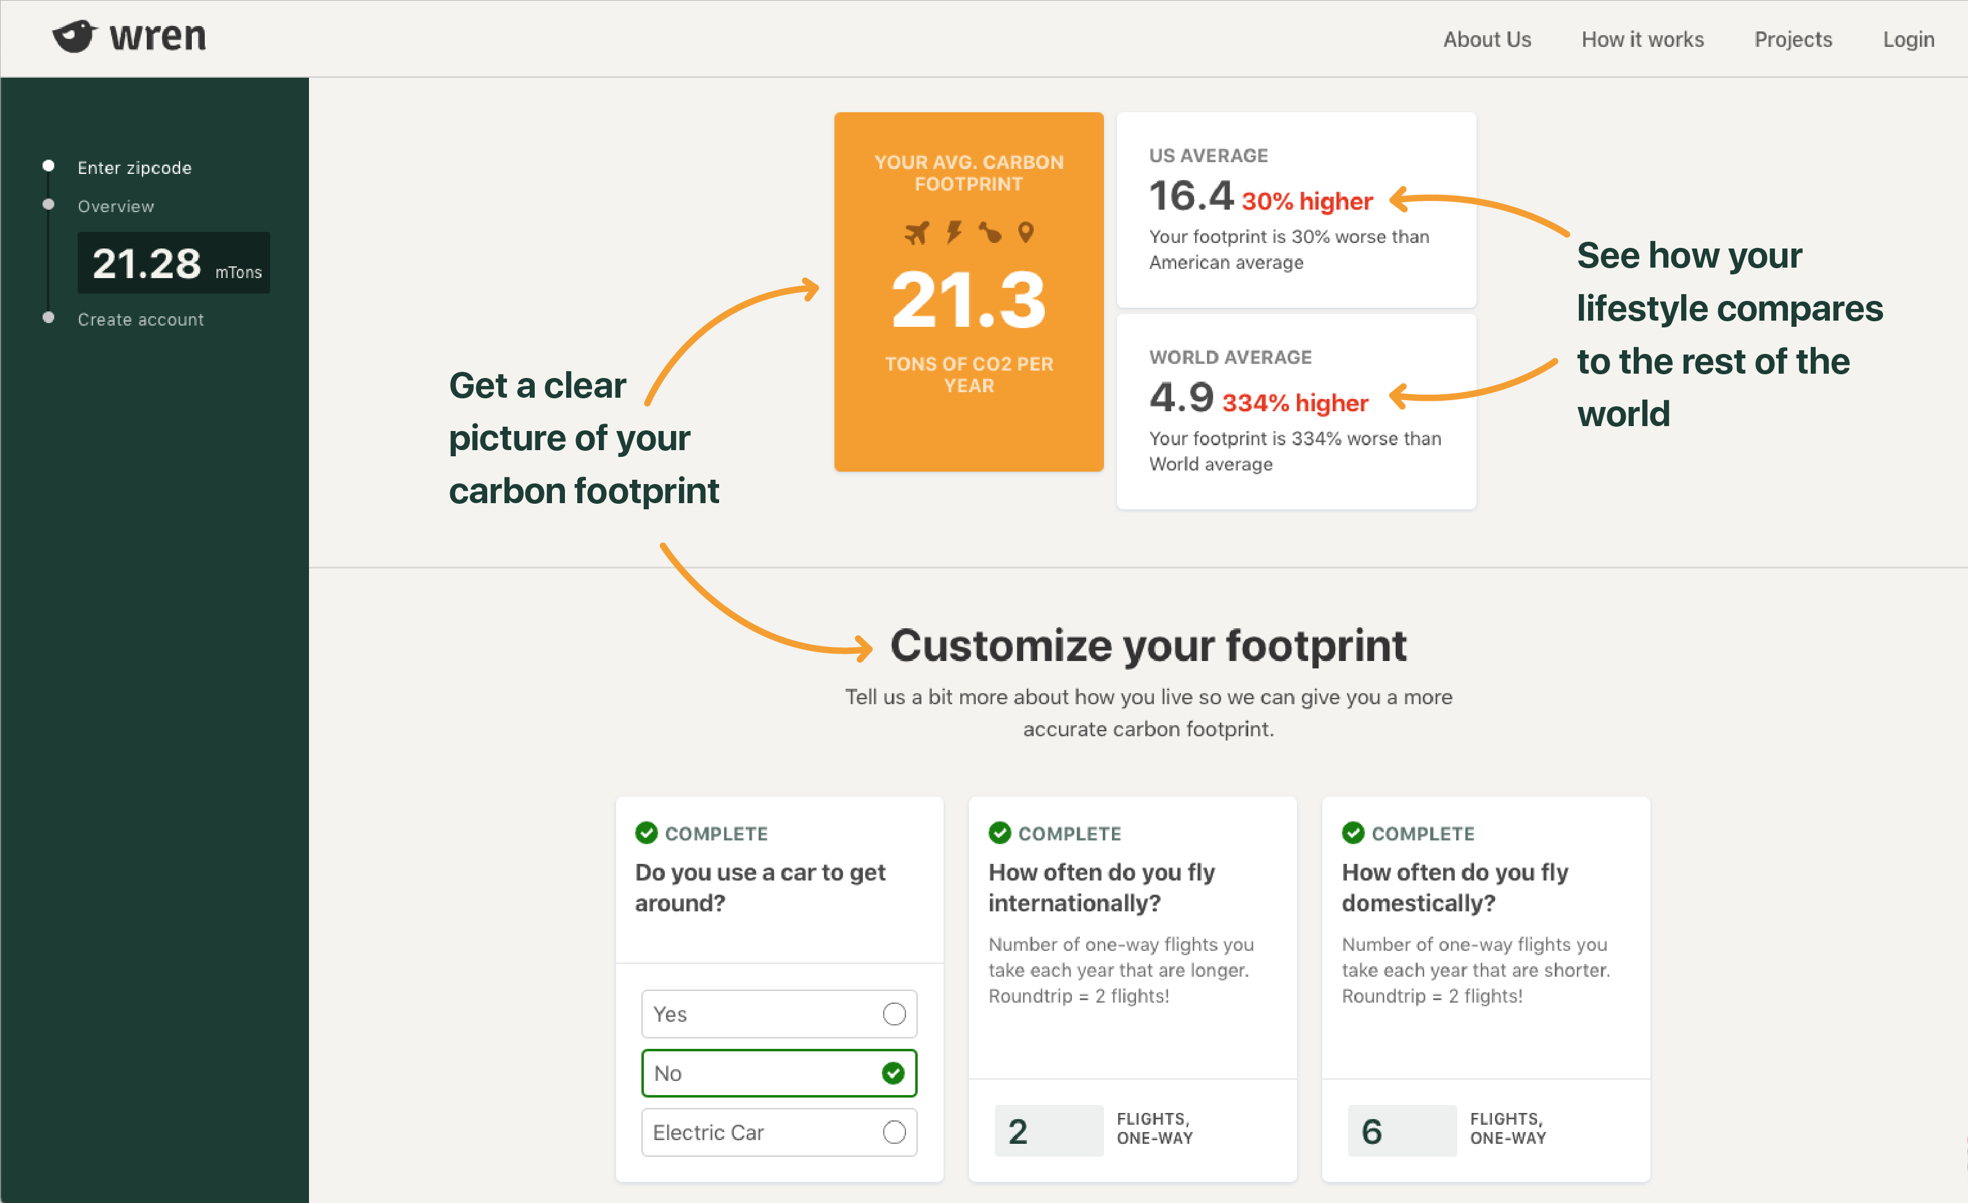Go to Enter zipcode step
The width and height of the screenshot is (1968, 1203).
pyautogui.click(x=134, y=168)
